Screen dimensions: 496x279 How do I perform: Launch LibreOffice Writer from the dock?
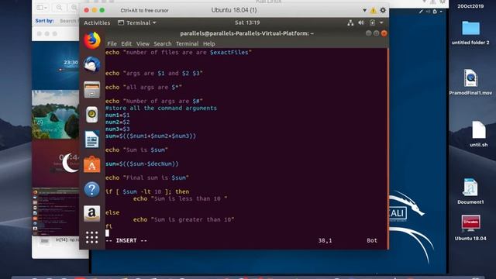92,139
